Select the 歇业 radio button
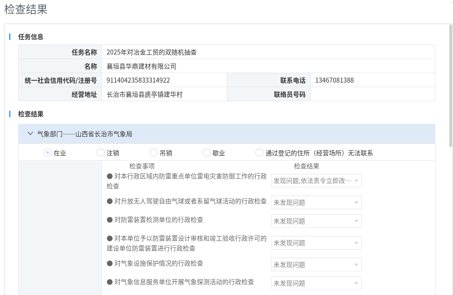The image size is (453, 295). tap(207, 153)
